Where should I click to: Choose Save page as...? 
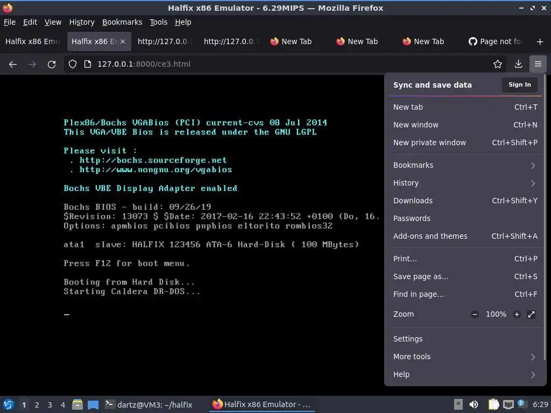(x=465, y=276)
